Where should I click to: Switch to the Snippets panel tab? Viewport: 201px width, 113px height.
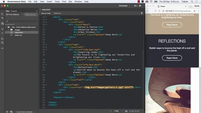(14, 11)
